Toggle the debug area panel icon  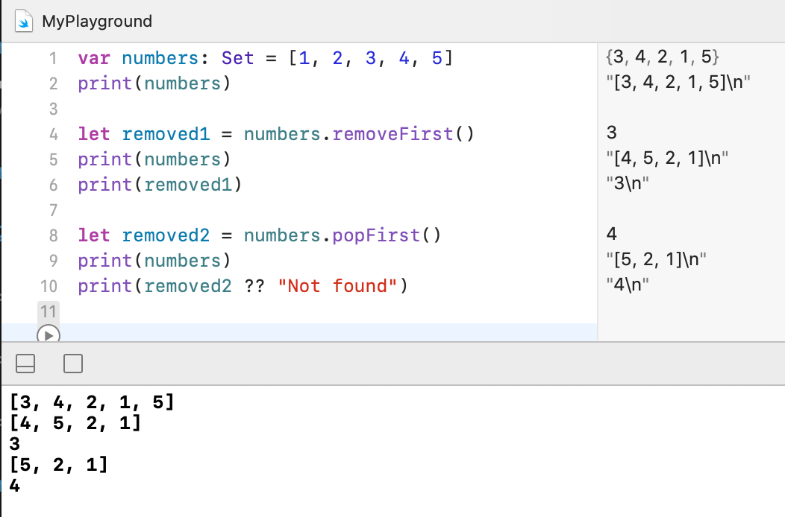(25, 364)
